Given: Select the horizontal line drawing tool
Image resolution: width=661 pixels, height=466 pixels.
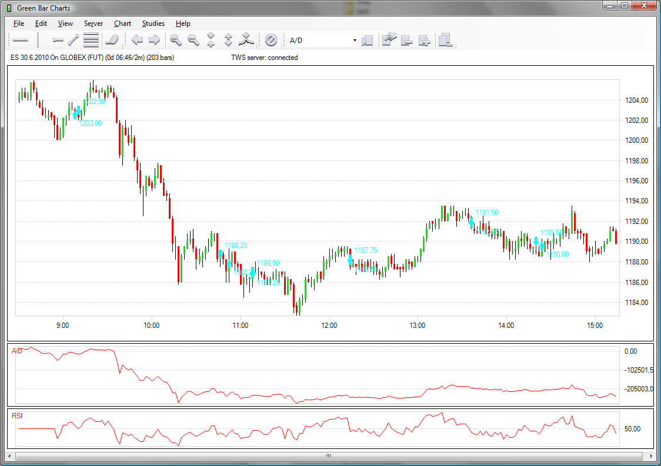Looking at the screenshot, I should pos(21,40).
